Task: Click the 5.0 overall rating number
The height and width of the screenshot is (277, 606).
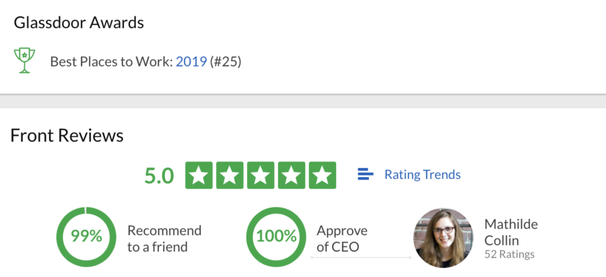Action: 159,175
